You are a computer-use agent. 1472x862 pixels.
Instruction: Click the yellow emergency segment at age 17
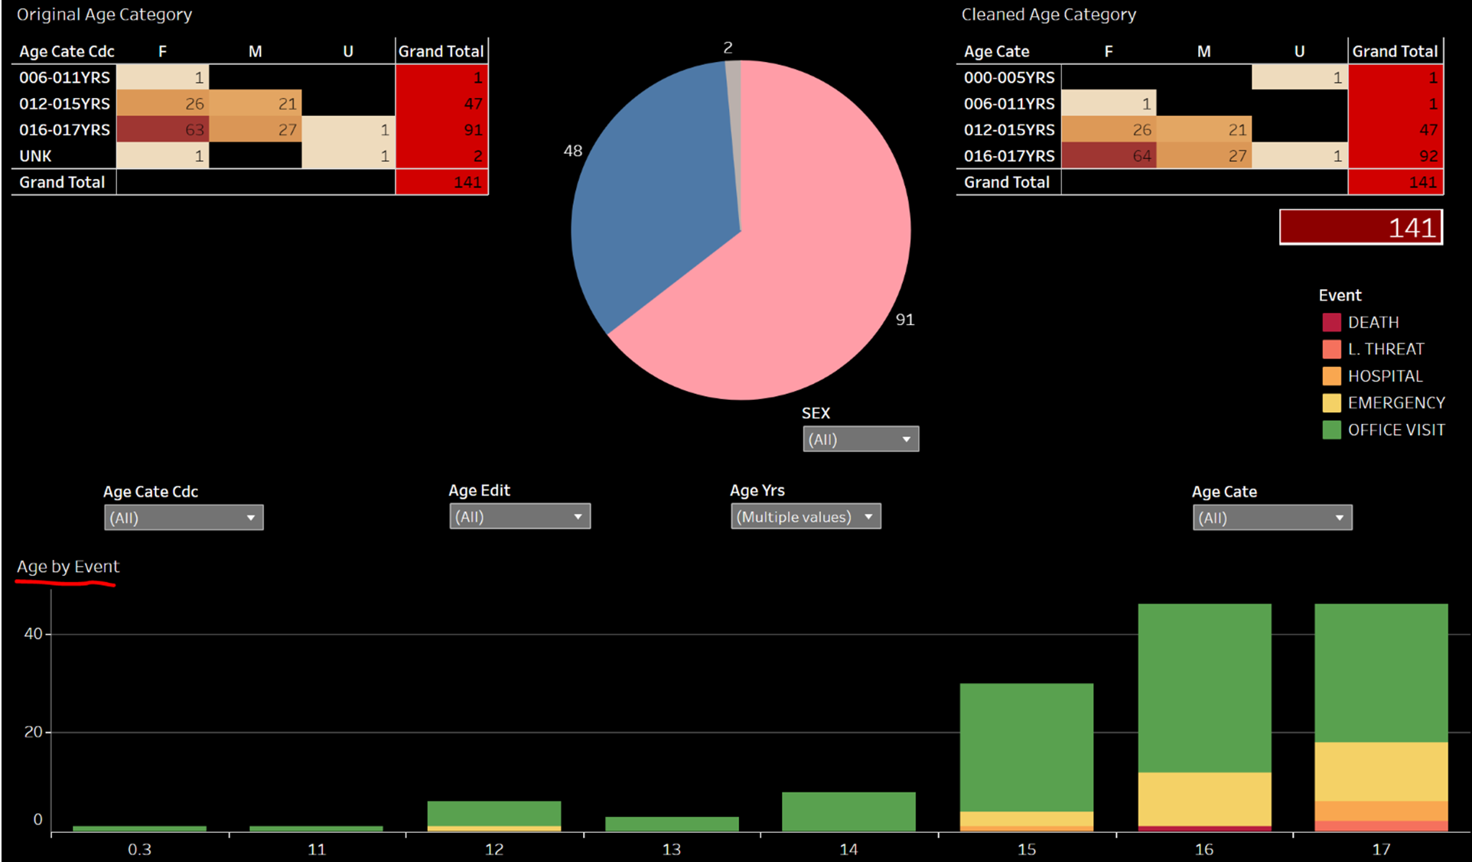click(x=1381, y=771)
